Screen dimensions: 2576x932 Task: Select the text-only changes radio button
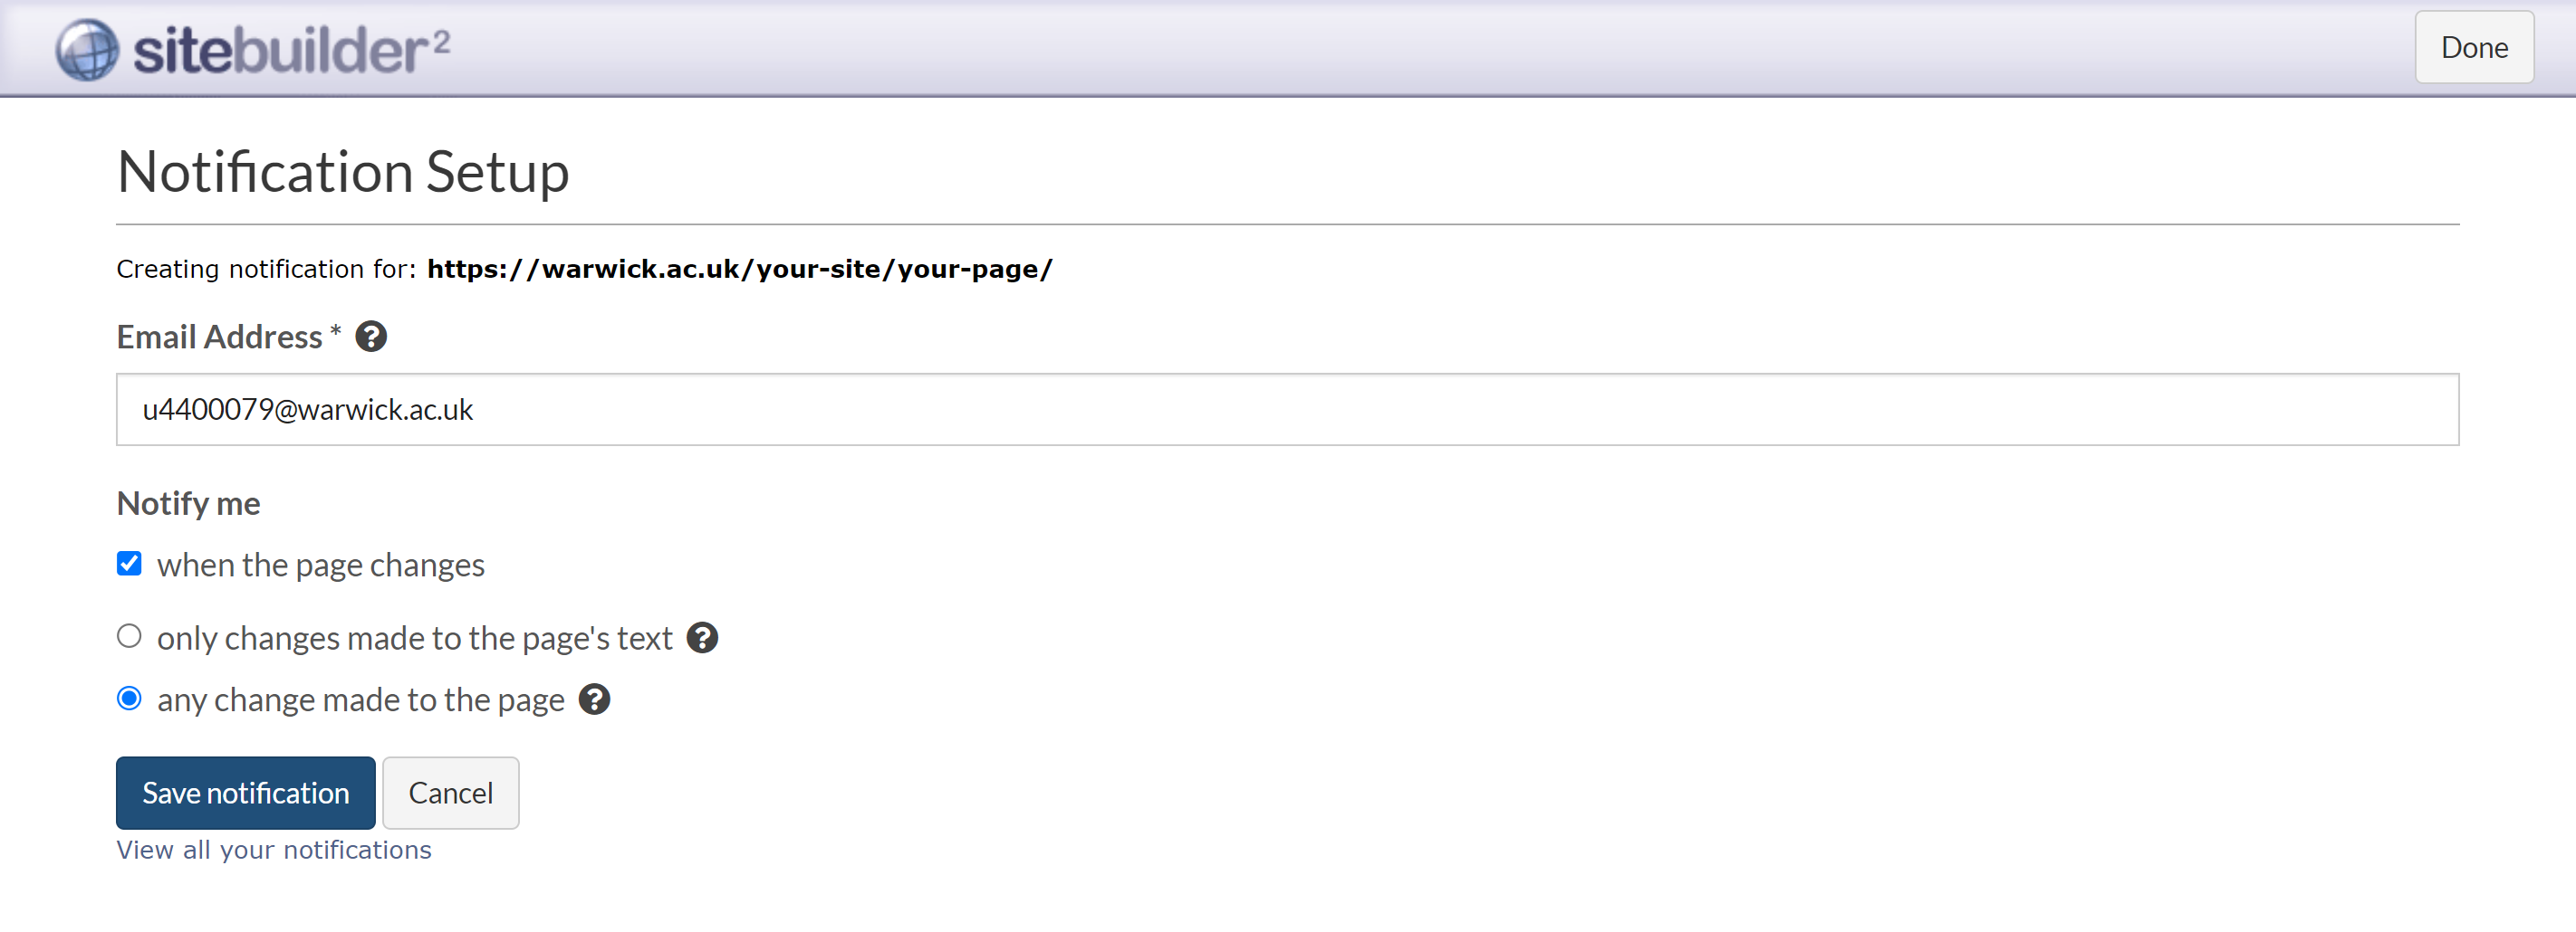129,636
